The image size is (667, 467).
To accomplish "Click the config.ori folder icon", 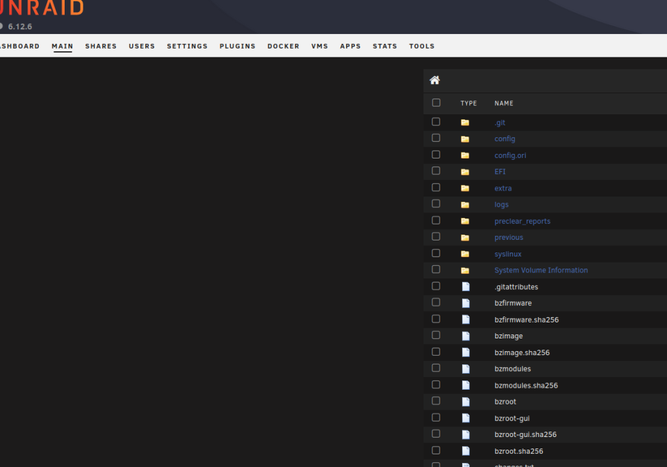I will point(465,155).
